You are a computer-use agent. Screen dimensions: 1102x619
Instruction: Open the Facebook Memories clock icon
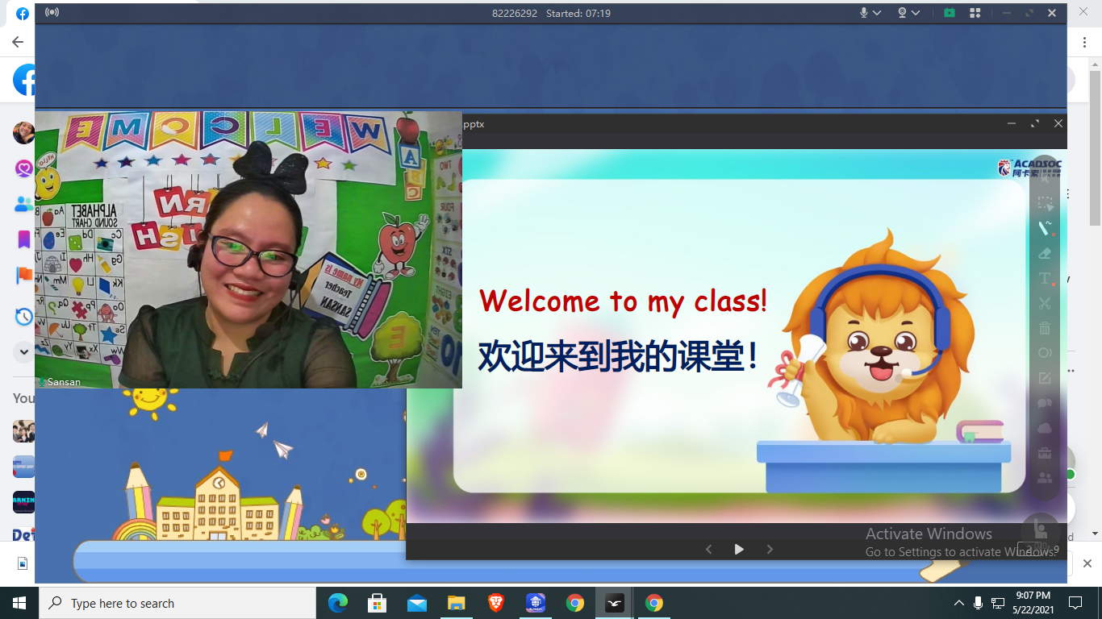24,317
